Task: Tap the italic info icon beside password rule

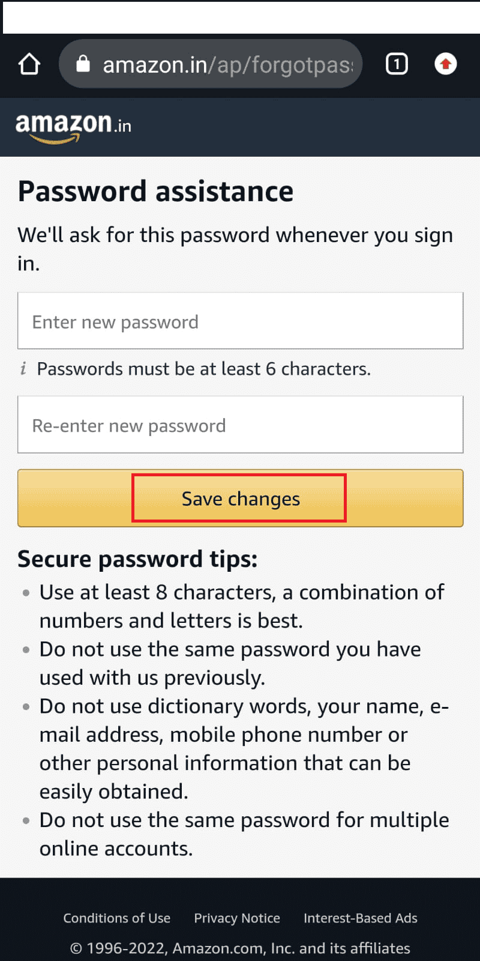Action: 23,368
